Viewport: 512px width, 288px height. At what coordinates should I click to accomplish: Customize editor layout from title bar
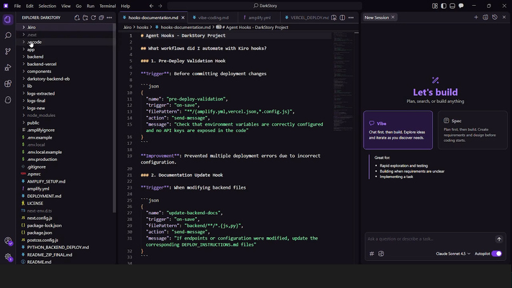(435, 6)
